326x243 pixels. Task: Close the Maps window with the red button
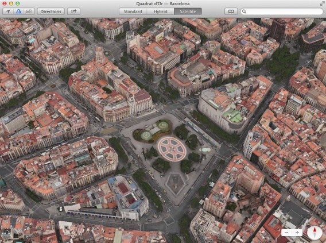pos(4,3)
